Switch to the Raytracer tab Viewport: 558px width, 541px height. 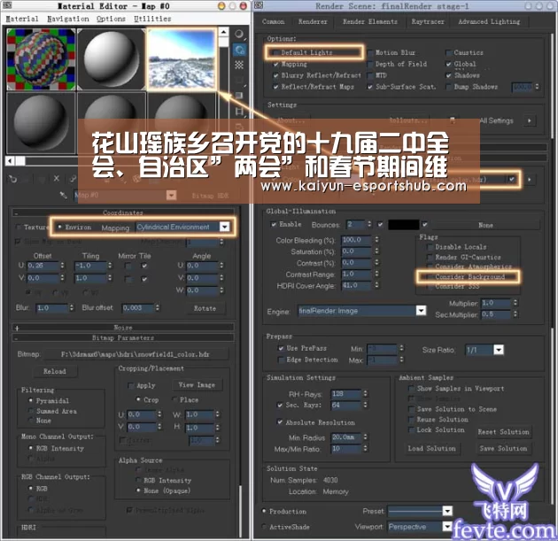428,22
